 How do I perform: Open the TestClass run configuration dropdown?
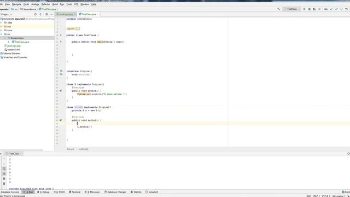coord(292,9)
